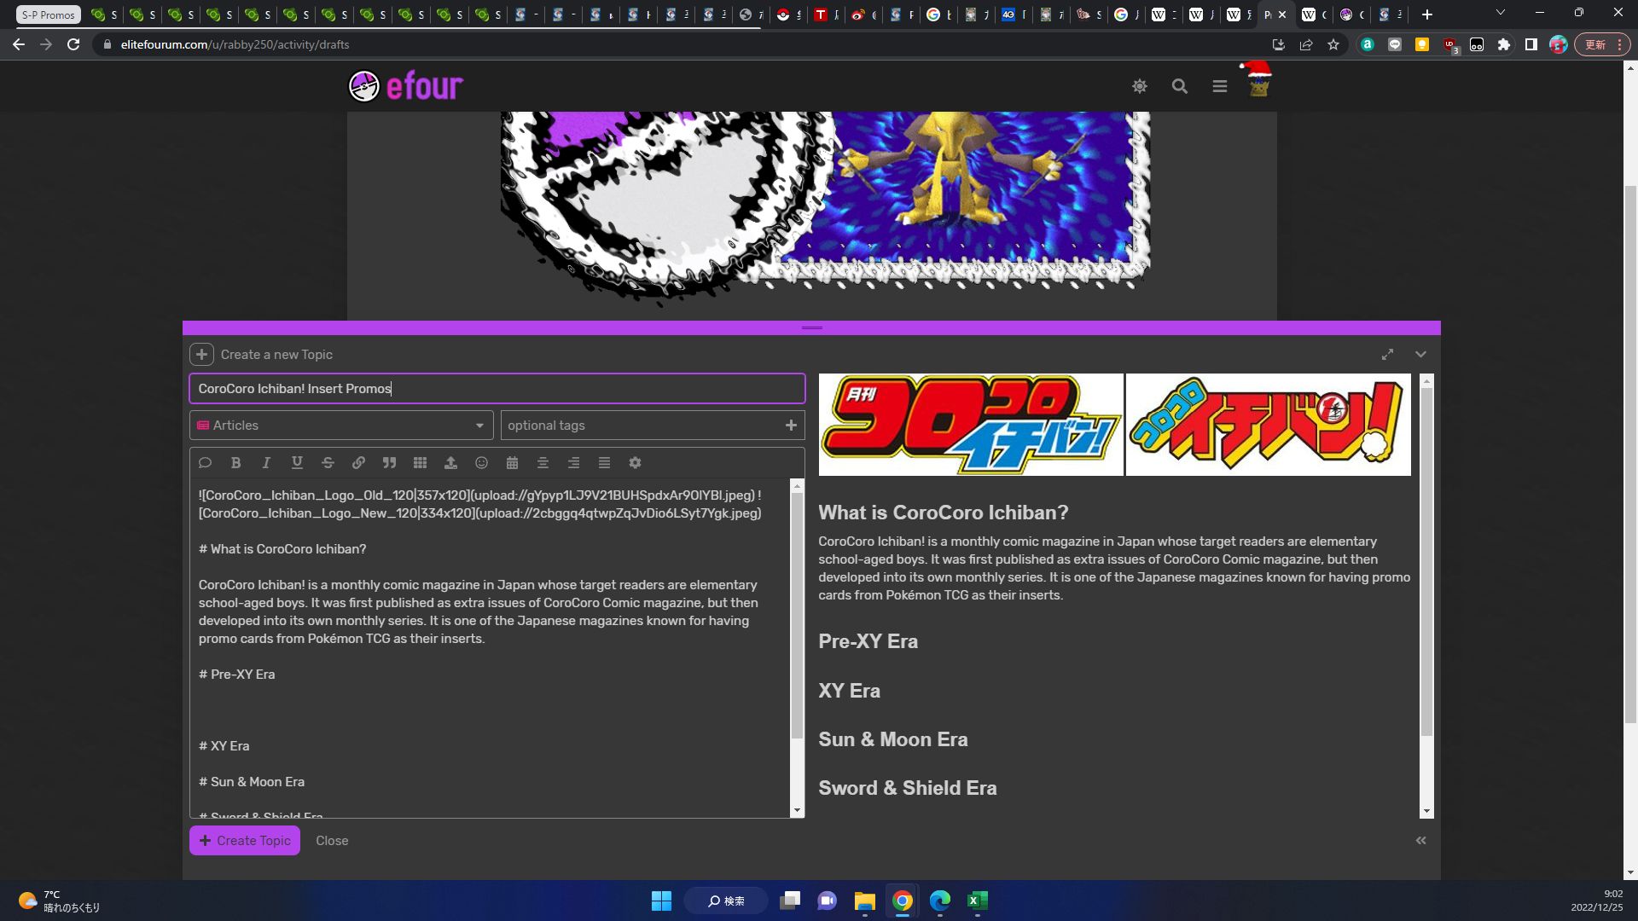
Task: Toggle fullscreen composer with expand arrows
Action: 1387,355
